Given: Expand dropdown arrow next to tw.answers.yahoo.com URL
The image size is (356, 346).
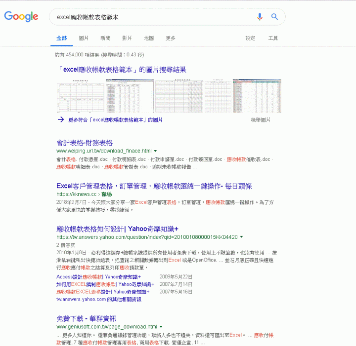Looking at the screenshot, I should tap(242, 237).
